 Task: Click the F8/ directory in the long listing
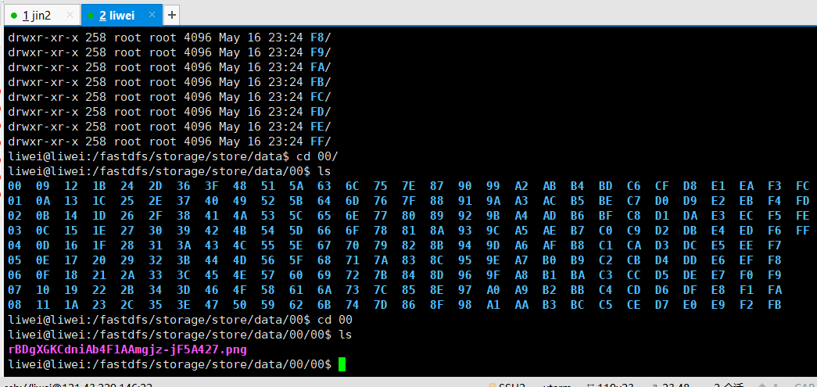click(321, 38)
